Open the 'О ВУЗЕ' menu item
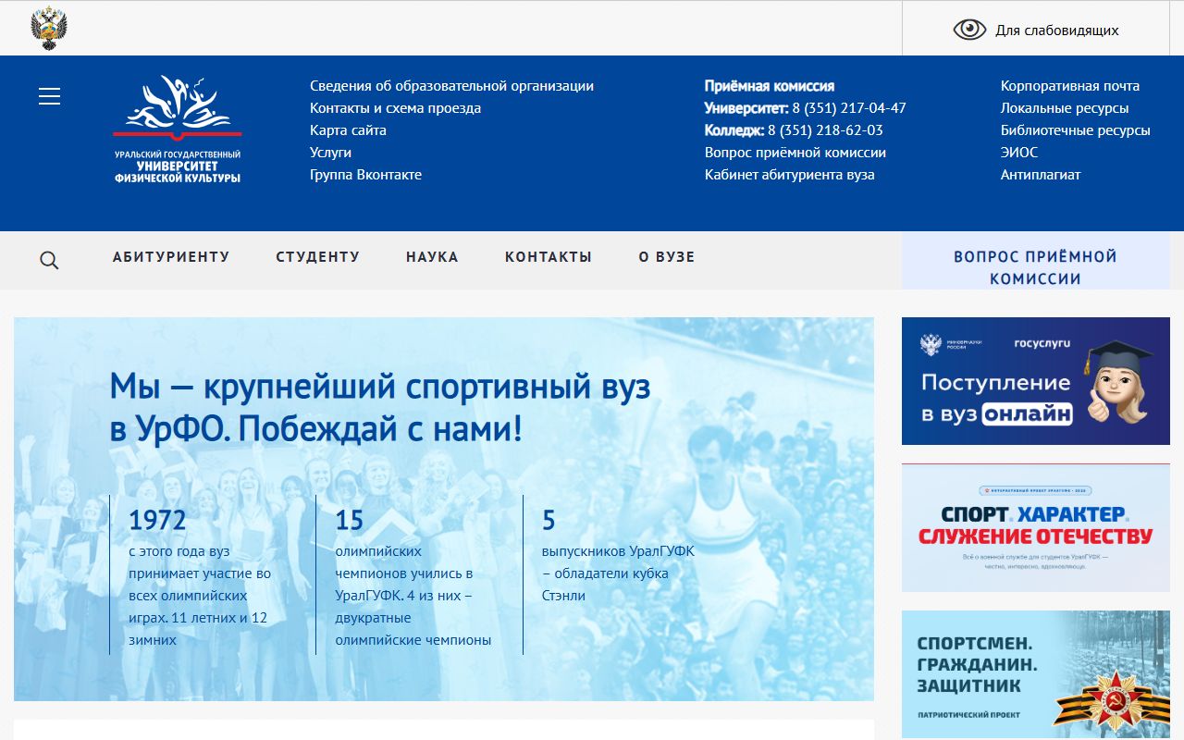This screenshot has height=740, width=1184. point(666,257)
